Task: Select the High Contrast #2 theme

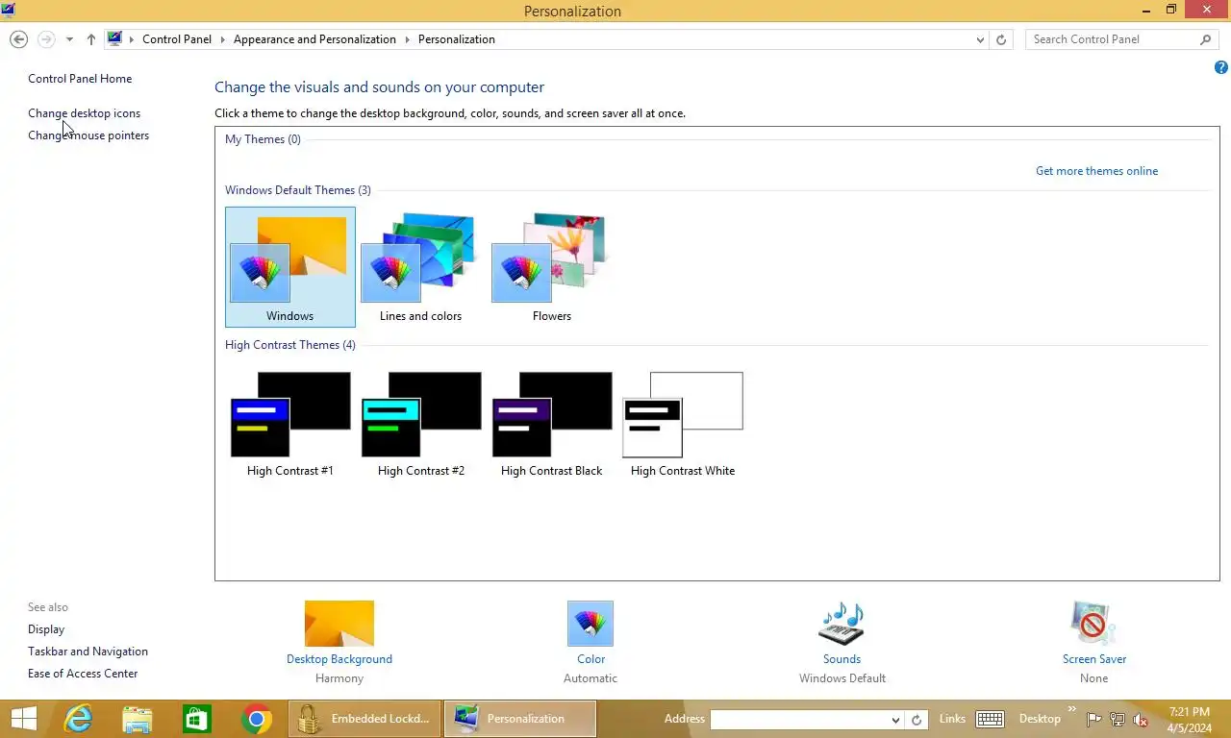Action: (x=420, y=424)
